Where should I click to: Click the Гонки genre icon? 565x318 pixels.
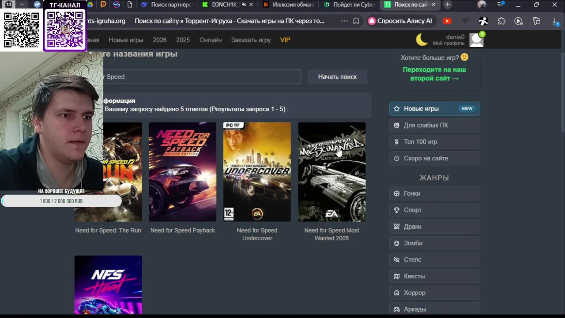pos(396,193)
